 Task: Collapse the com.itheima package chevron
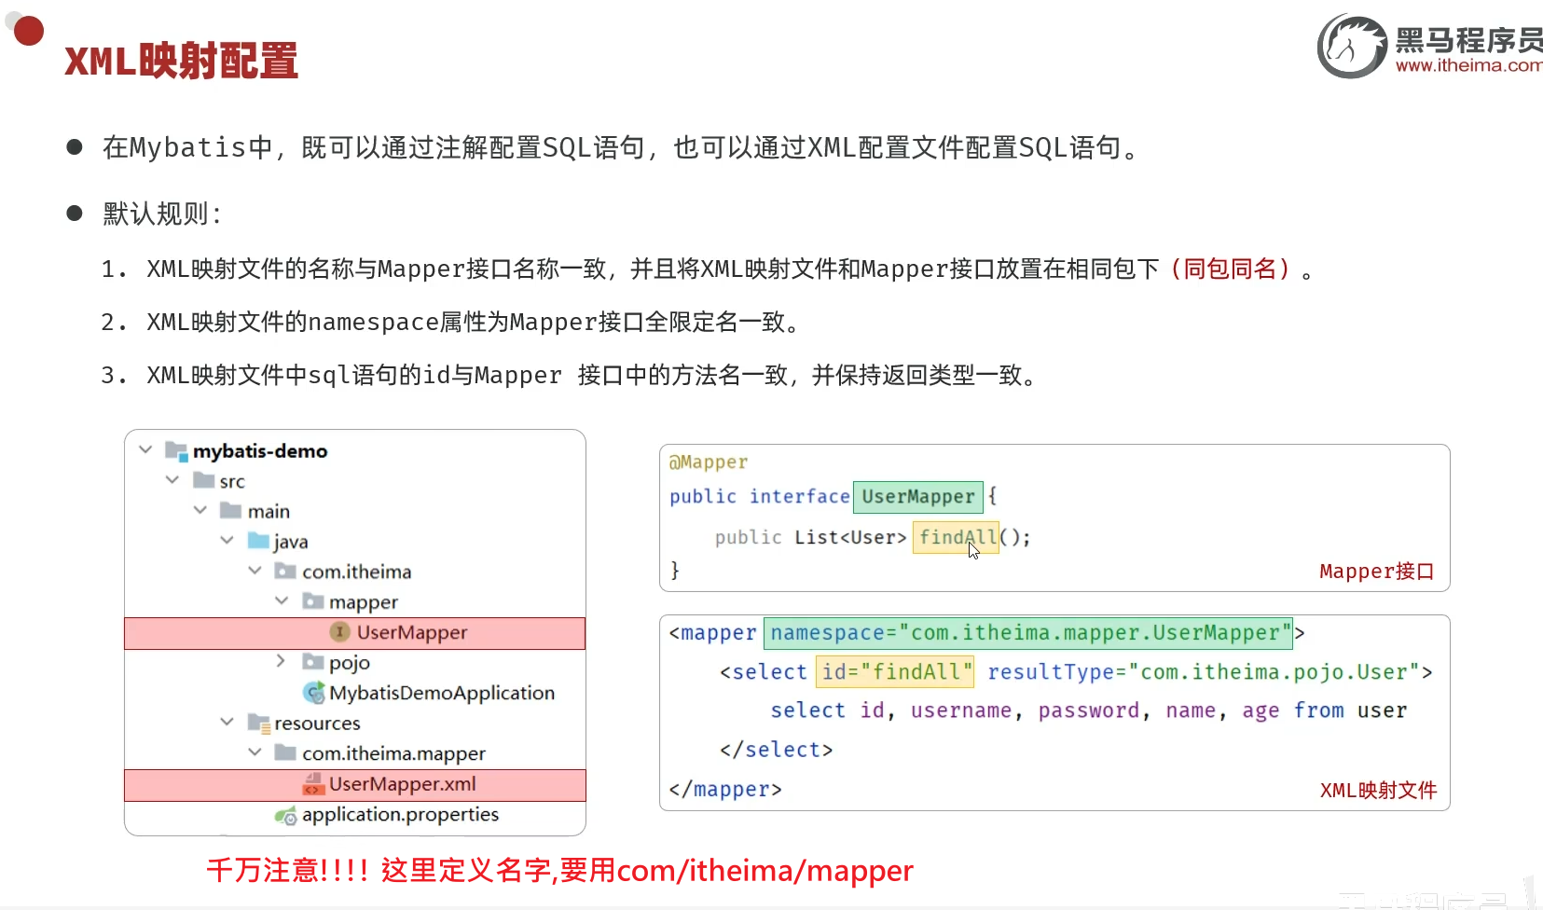[x=255, y=571]
